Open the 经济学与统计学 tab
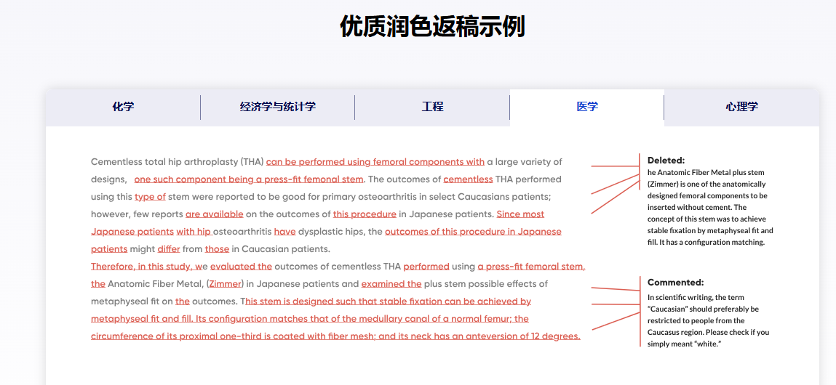This screenshot has width=836, height=385. coord(277,107)
